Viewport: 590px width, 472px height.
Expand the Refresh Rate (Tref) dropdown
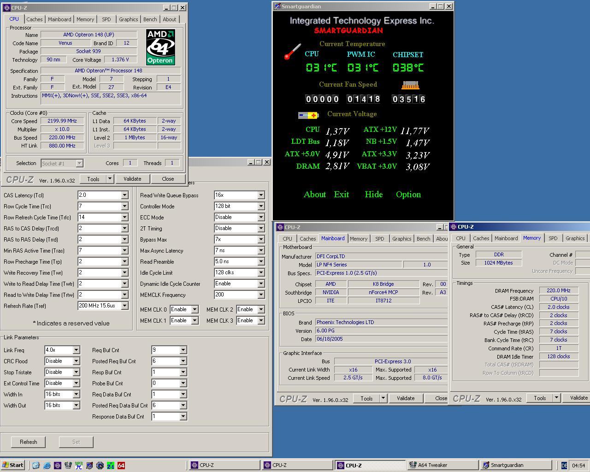point(124,306)
